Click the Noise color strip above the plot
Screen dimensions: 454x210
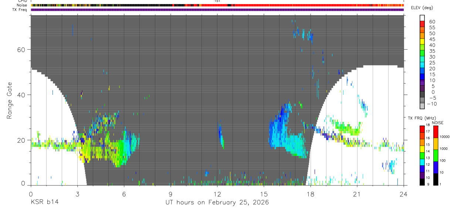coord(217,5)
